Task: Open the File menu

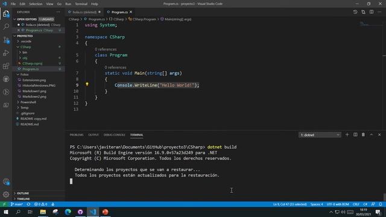Action: coord(13,4)
